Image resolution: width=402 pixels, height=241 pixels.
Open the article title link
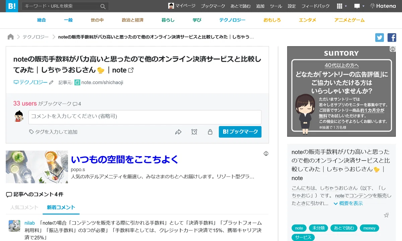click(137, 65)
